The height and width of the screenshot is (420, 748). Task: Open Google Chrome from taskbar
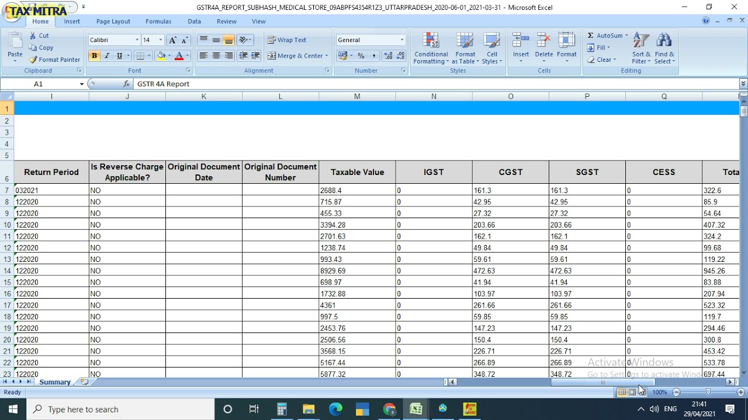point(390,409)
